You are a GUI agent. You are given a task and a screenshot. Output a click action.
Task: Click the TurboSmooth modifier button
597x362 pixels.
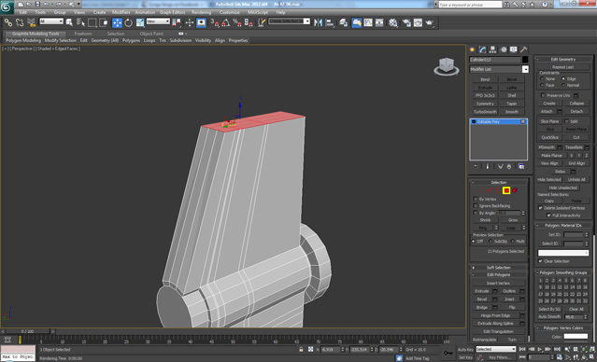point(485,112)
